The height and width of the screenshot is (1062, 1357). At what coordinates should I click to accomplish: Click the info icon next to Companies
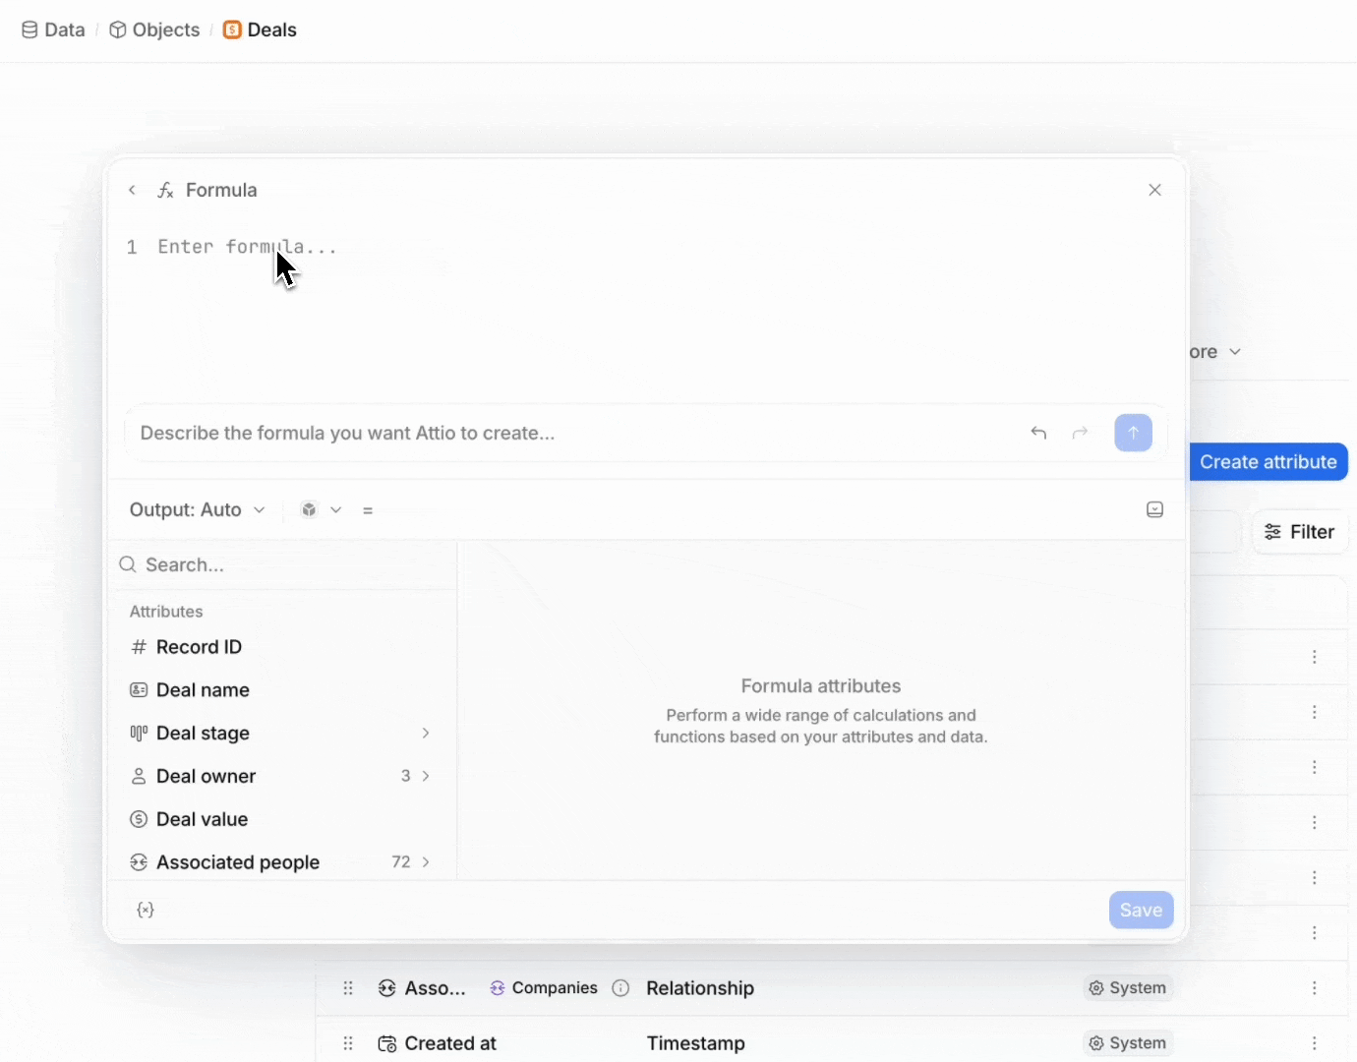(620, 988)
